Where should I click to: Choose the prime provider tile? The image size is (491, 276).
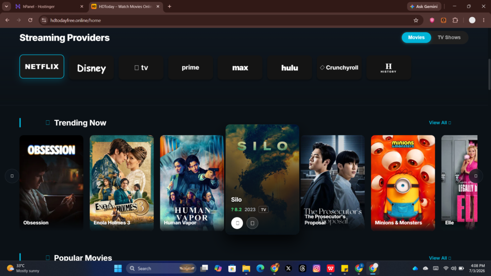(x=190, y=68)
